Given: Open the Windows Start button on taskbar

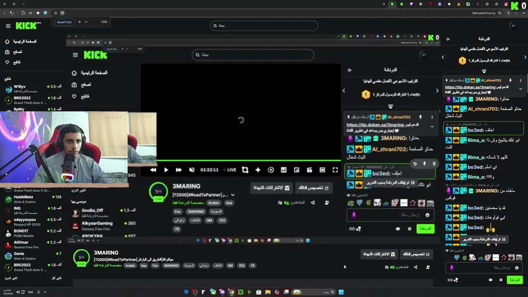Looking at the screenshot, I should [x=341, y=292].
